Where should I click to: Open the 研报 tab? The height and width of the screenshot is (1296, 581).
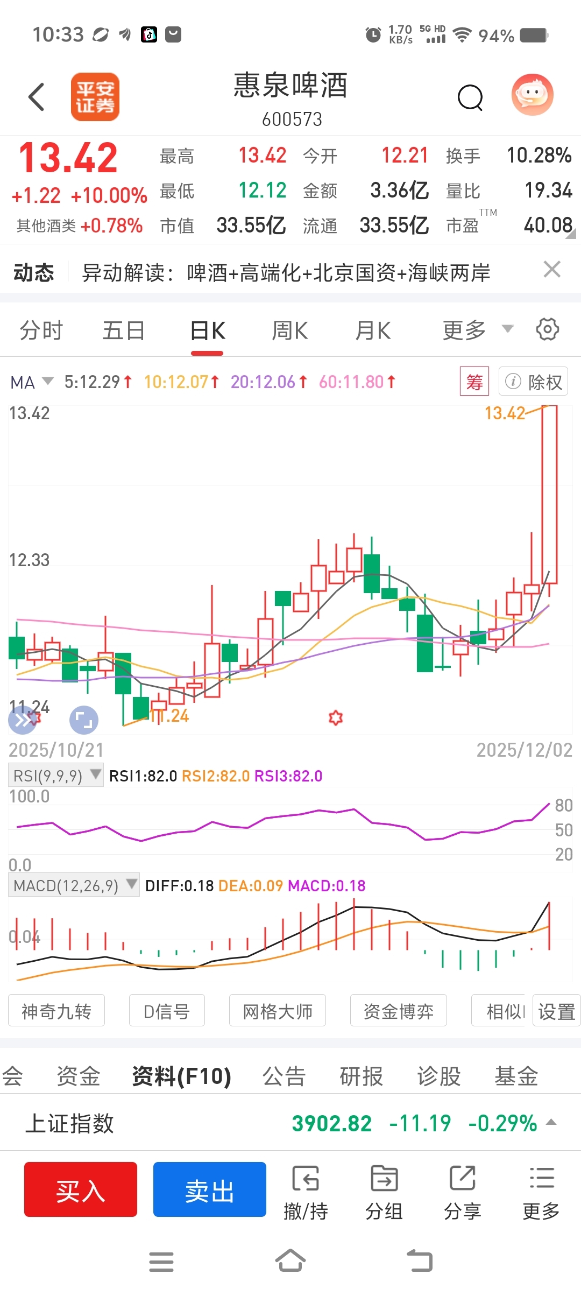(x=362, y=1076)
